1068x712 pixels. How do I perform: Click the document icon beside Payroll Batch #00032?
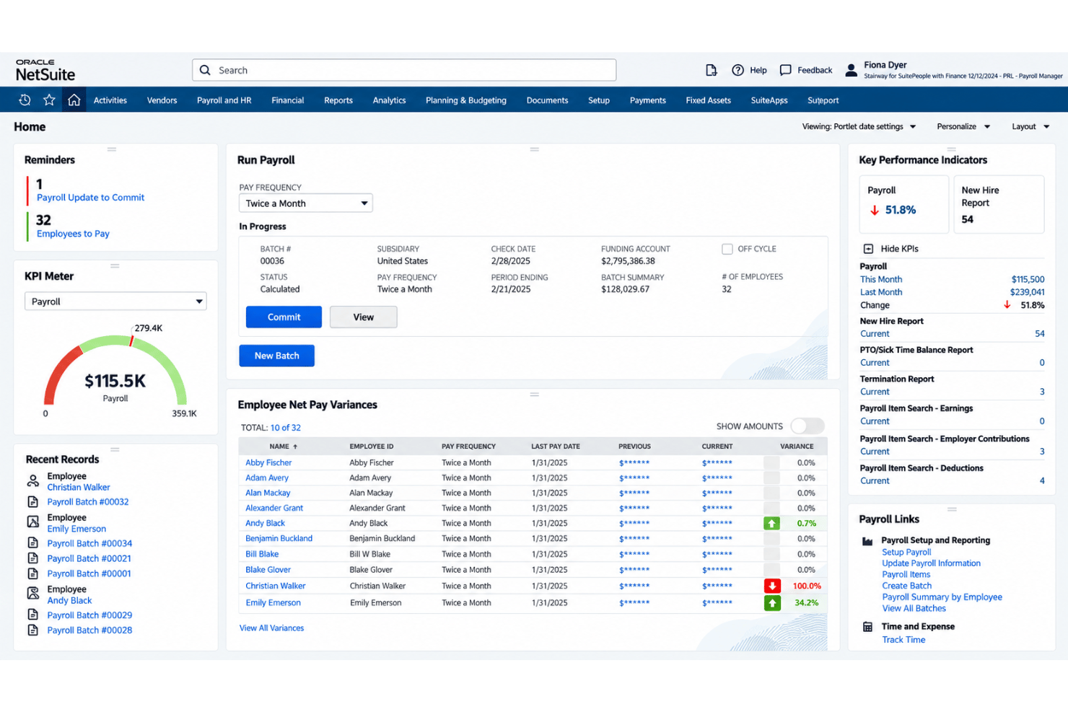point(32,501)
